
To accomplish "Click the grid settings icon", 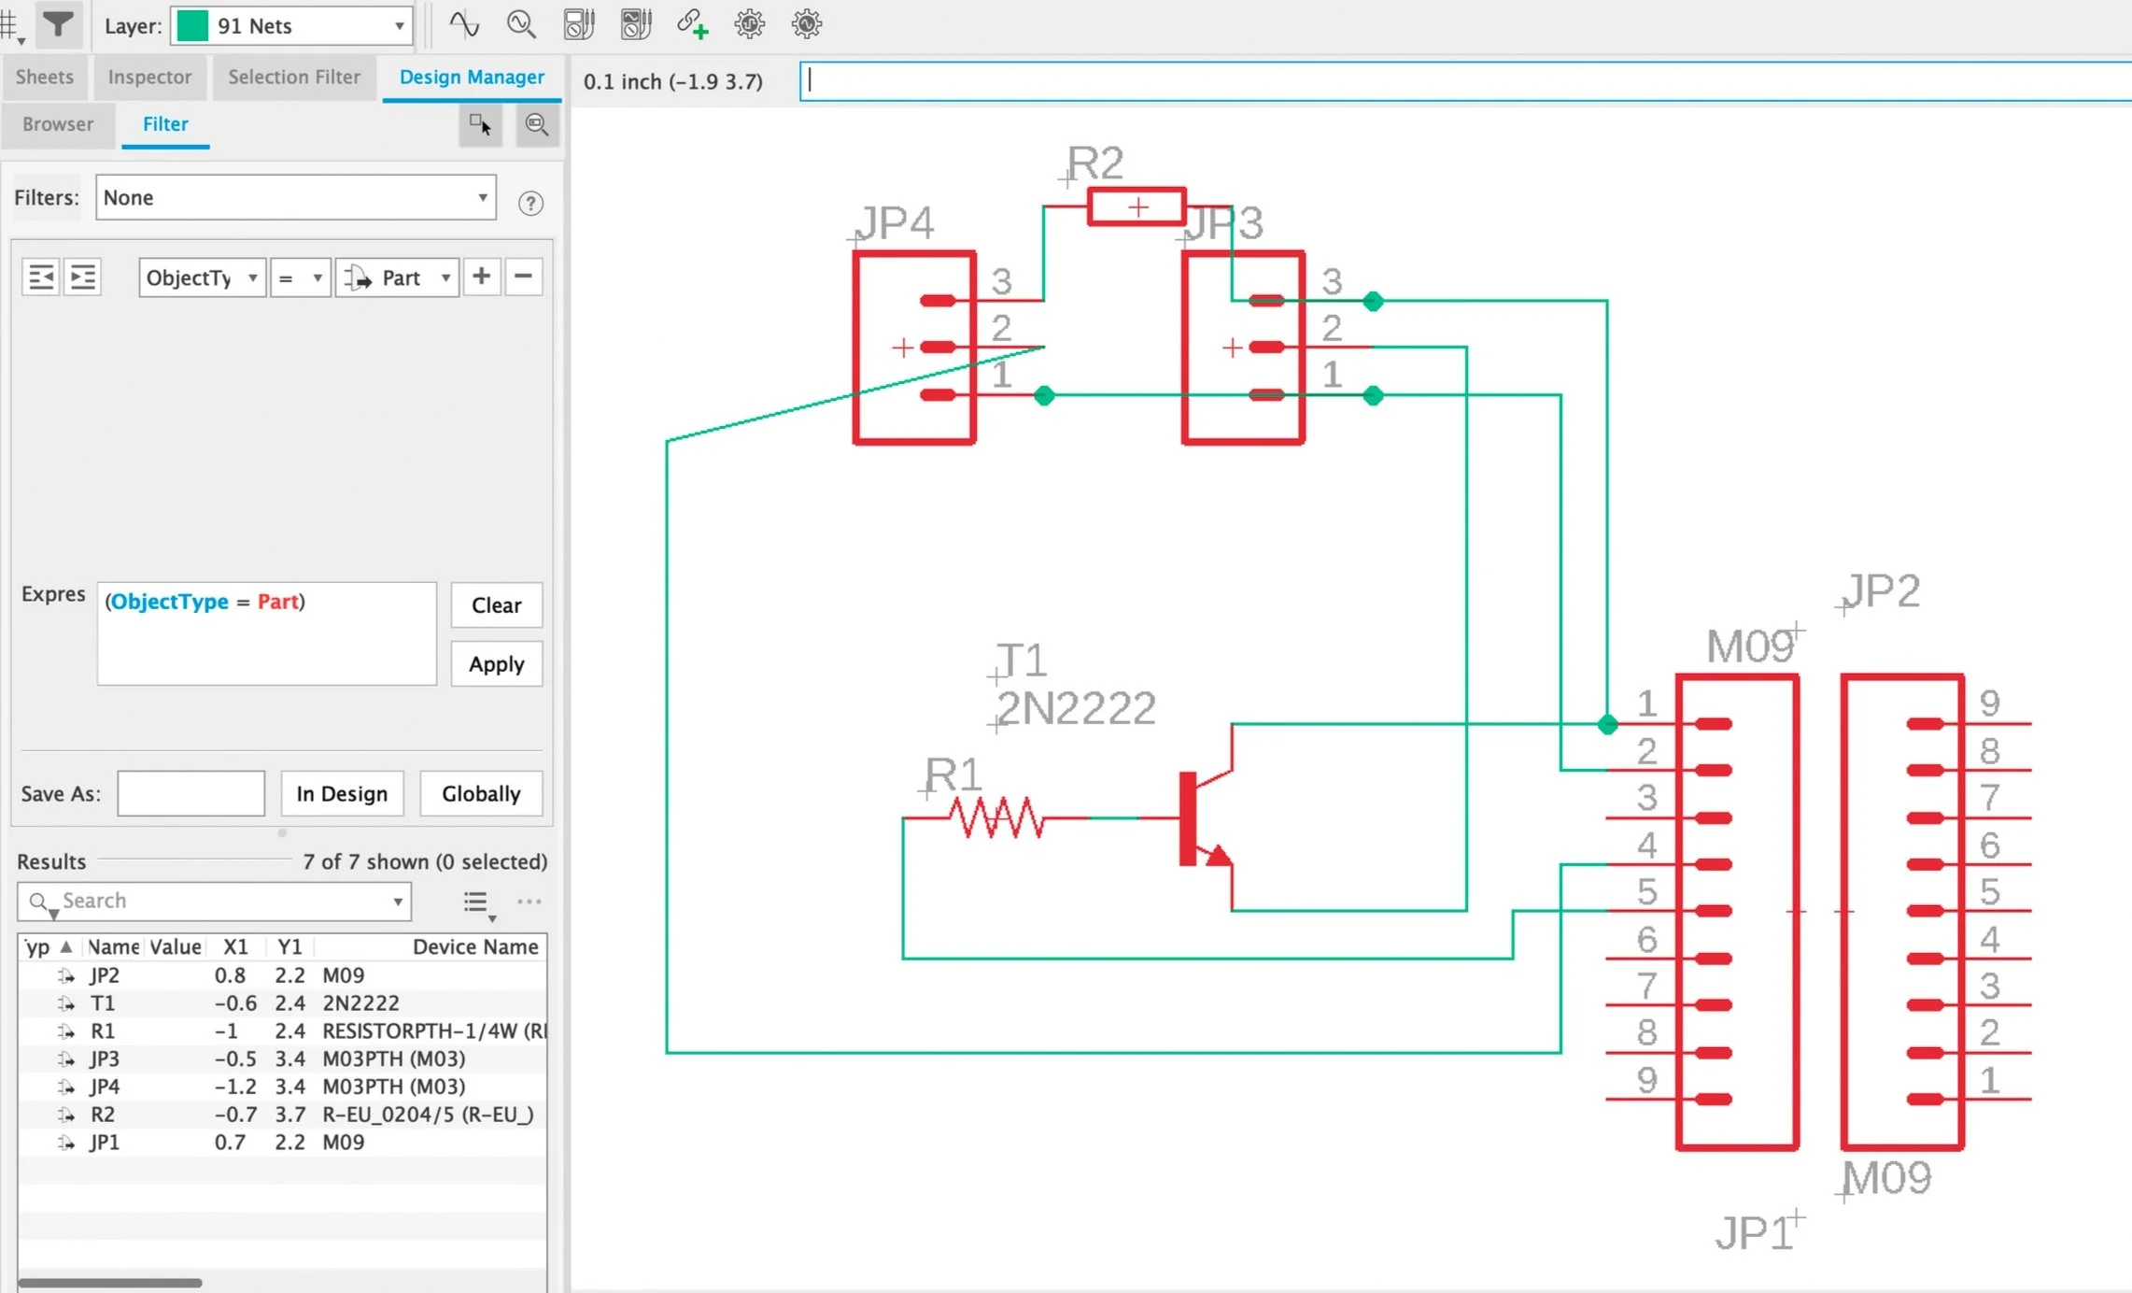I will coord(11,26).
